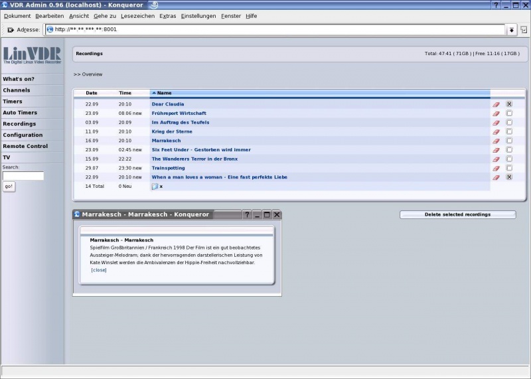Click eraser icon for Frühreport Wirtschaft
531x379 pixels.
496,114
